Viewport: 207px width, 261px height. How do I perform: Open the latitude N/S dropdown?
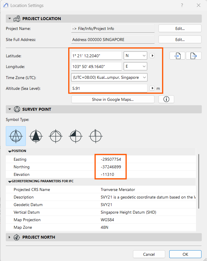(135, 56)
